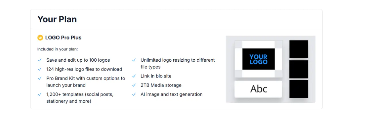Screen dimensions: 368x117
Task: Click the Link in bio site text
Action: [x=156, y=76]
